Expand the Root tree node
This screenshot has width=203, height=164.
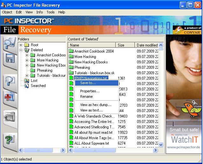tap(21, 45)
